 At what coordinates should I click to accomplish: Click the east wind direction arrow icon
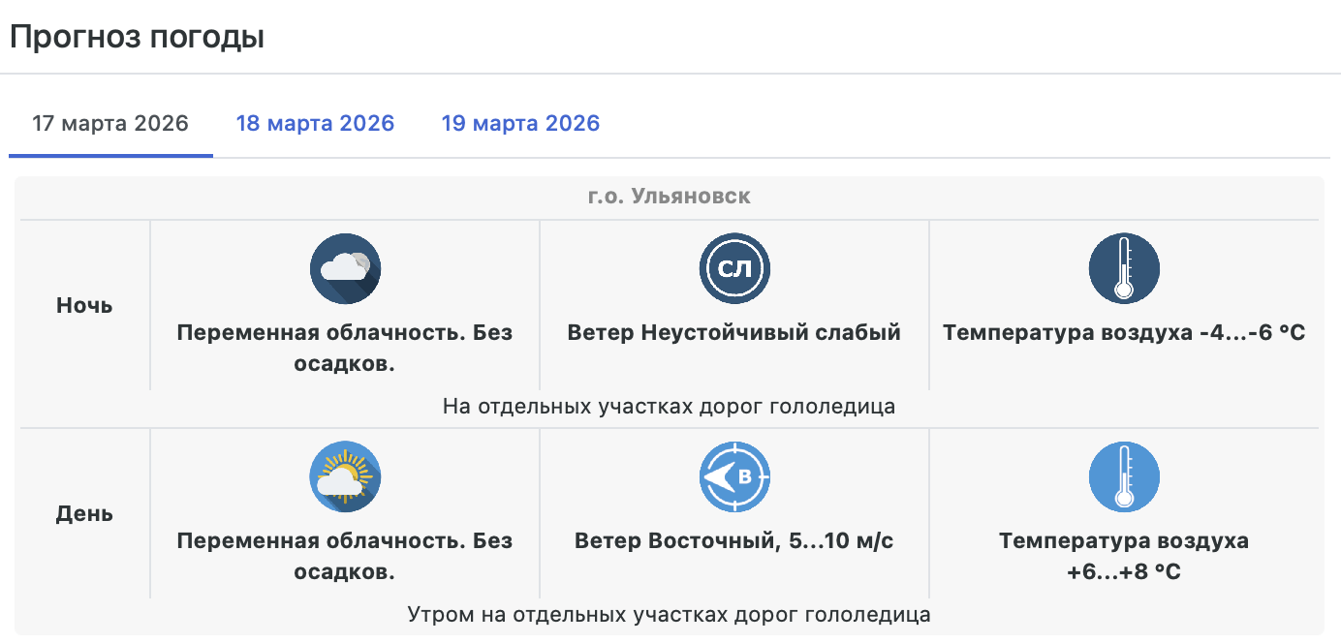(734, 476)
